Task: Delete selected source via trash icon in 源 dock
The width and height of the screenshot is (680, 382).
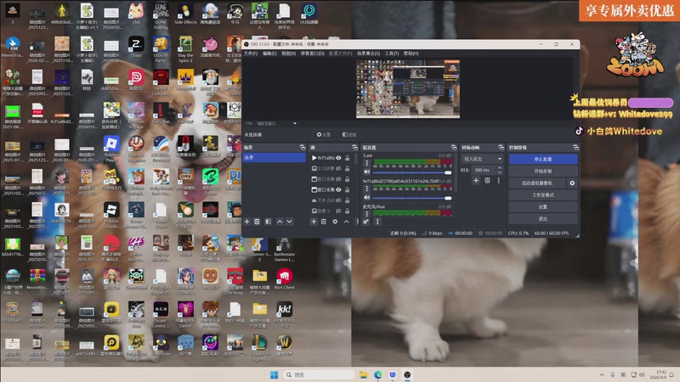Action: pyautogui.click(x=324, y=222)
